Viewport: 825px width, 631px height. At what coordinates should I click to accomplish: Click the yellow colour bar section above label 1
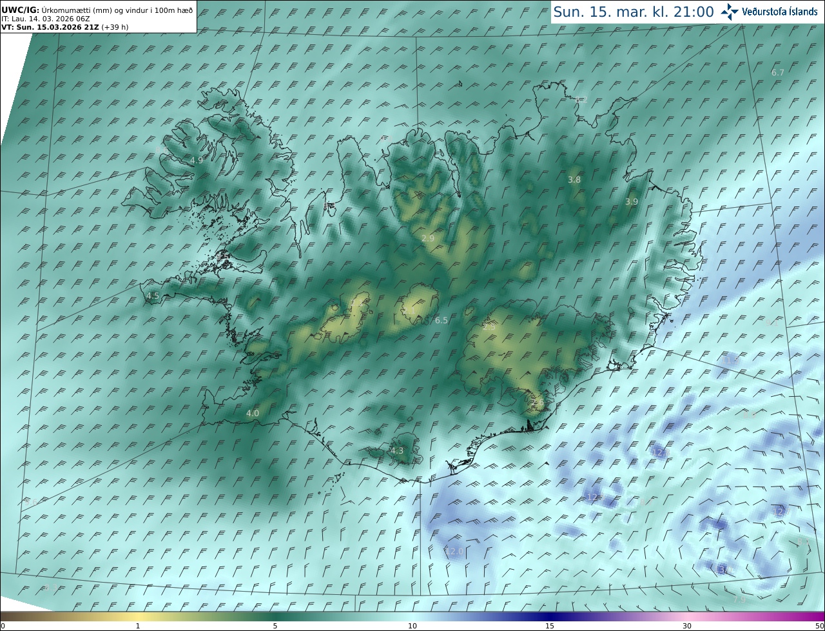pyautogui.click(x=138, y=616)
